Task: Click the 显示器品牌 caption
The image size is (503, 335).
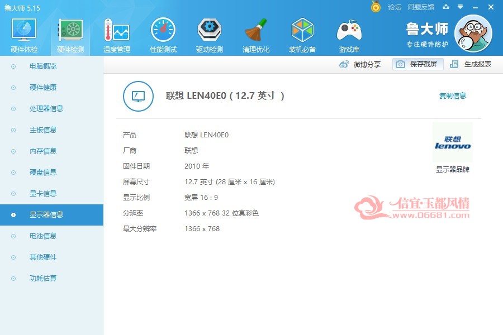Action: coord(452,169)
